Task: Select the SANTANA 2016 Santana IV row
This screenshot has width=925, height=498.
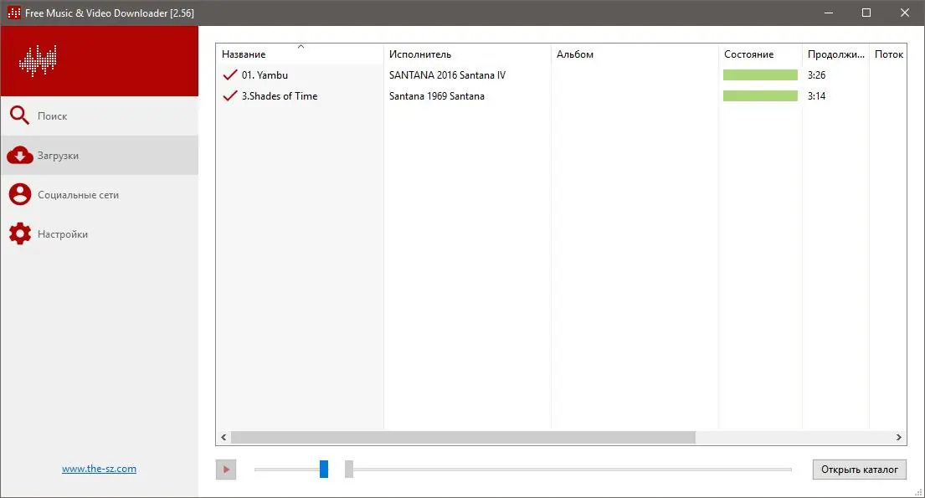Action: [561, 75]
